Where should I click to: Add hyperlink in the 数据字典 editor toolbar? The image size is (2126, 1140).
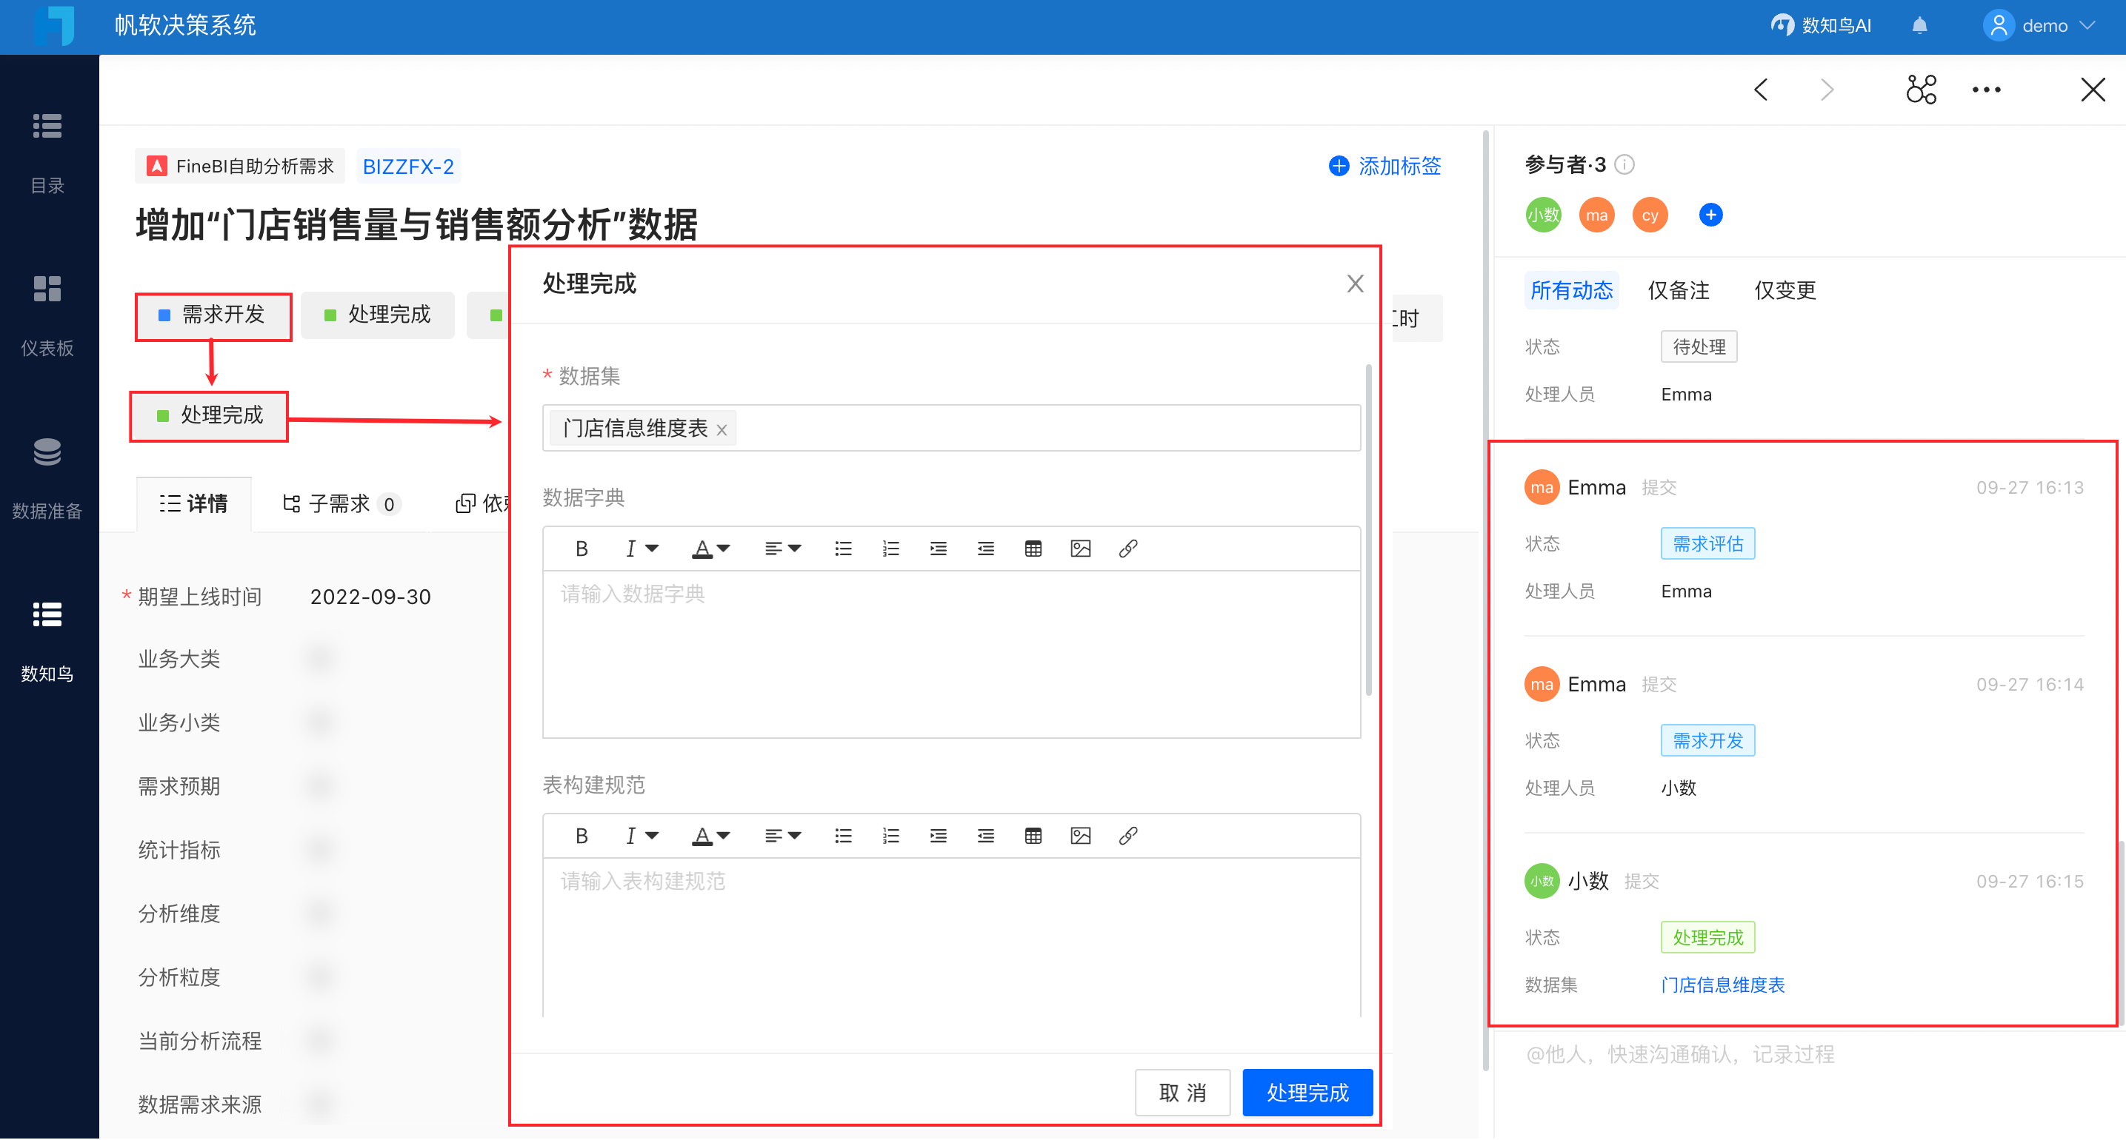(1128, 549)
